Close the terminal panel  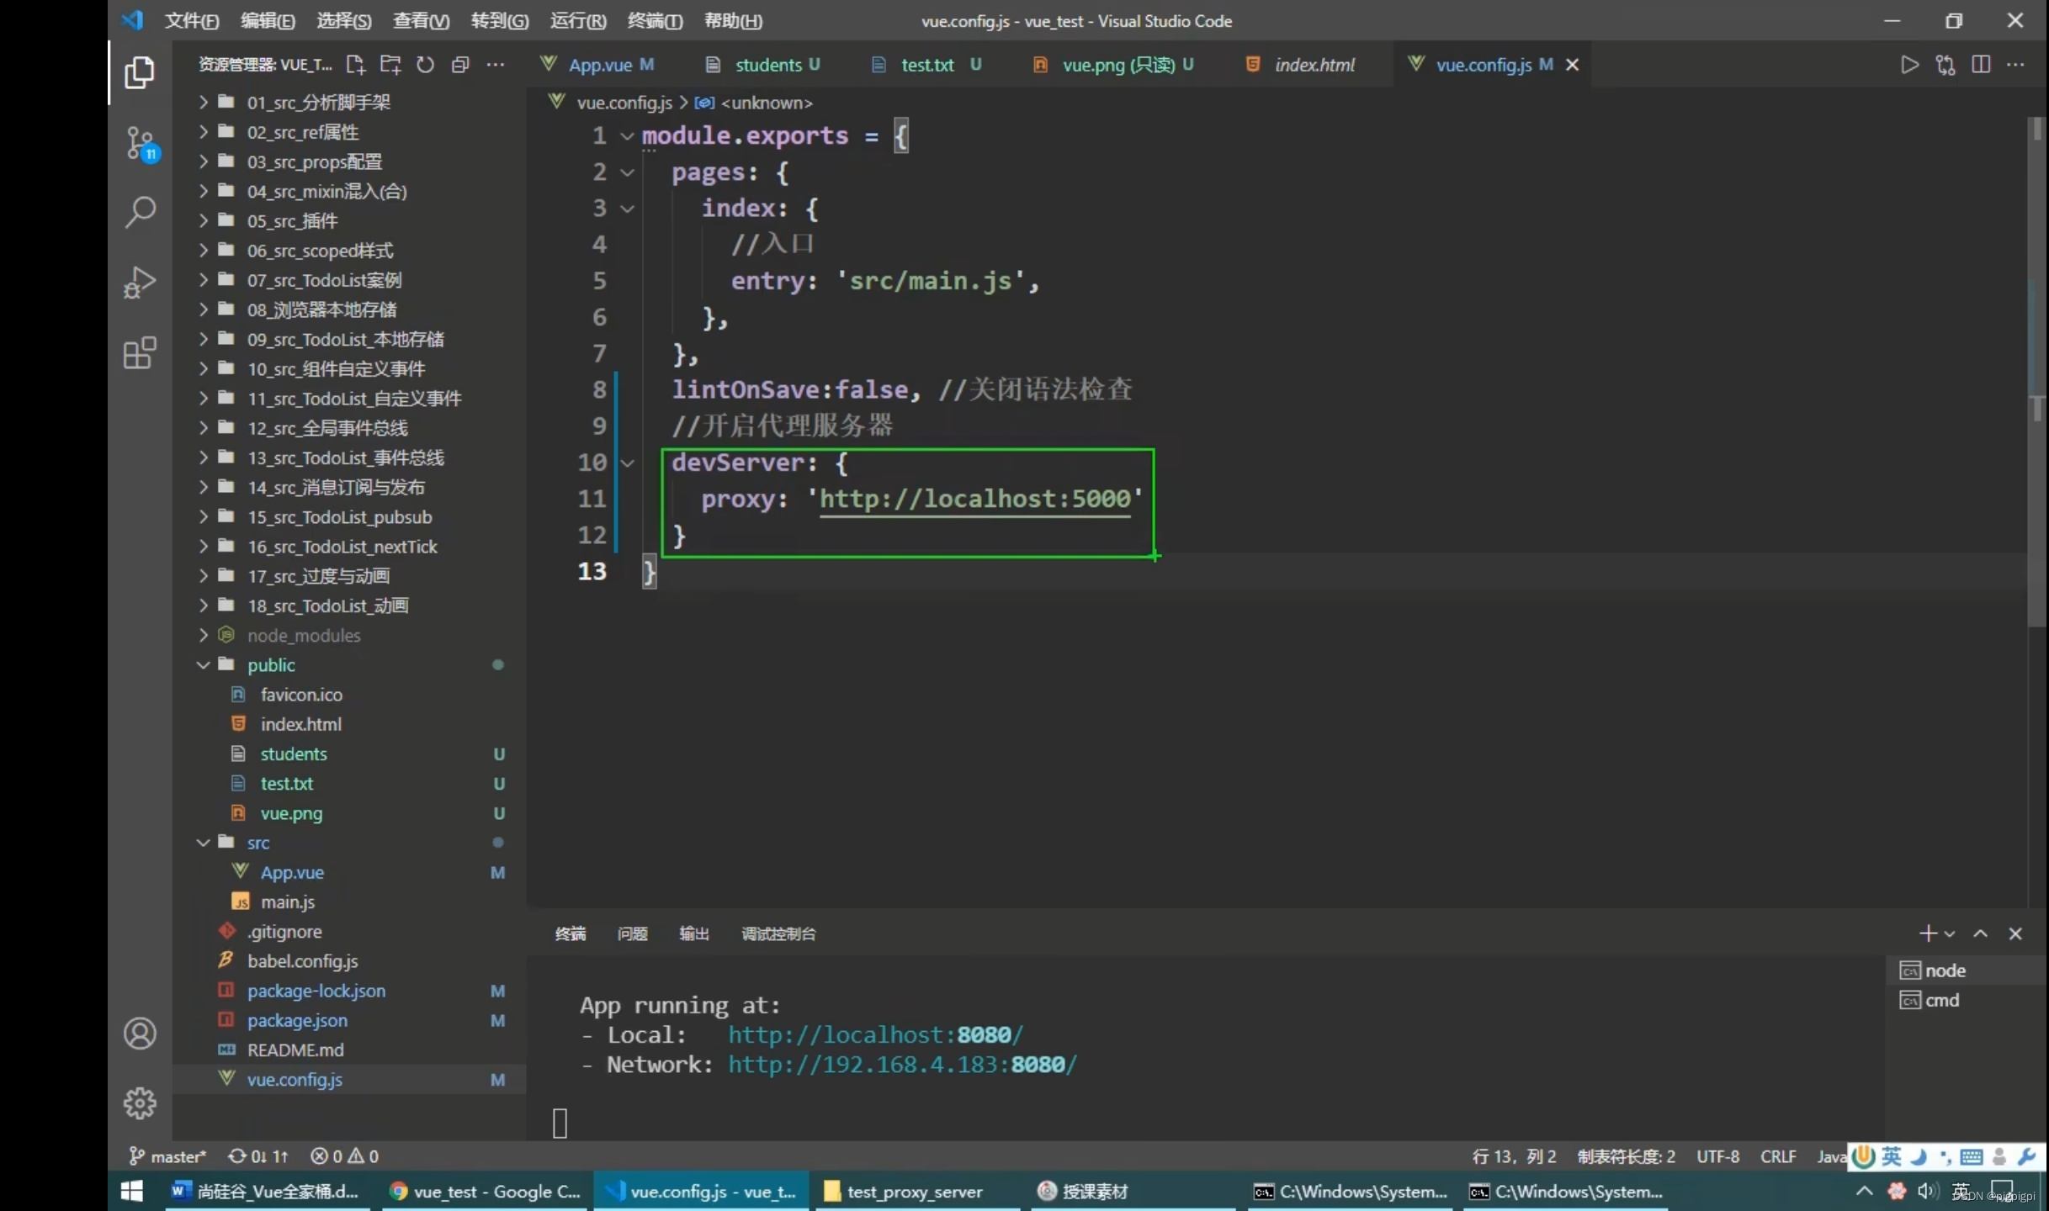pyautogui.click(x=2015, y=933)
